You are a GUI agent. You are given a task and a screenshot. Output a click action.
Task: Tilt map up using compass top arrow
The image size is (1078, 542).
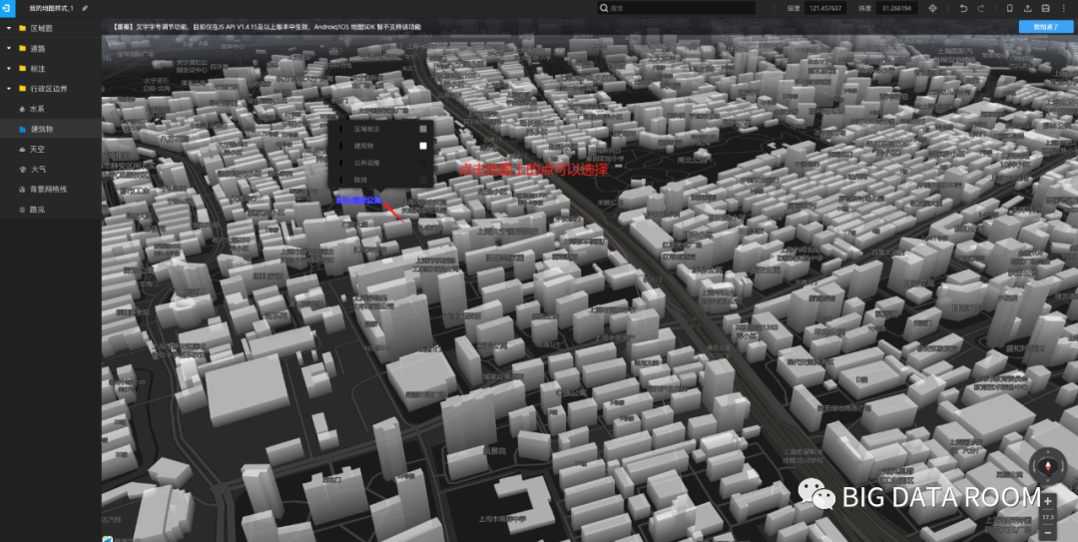[1048, 452]
